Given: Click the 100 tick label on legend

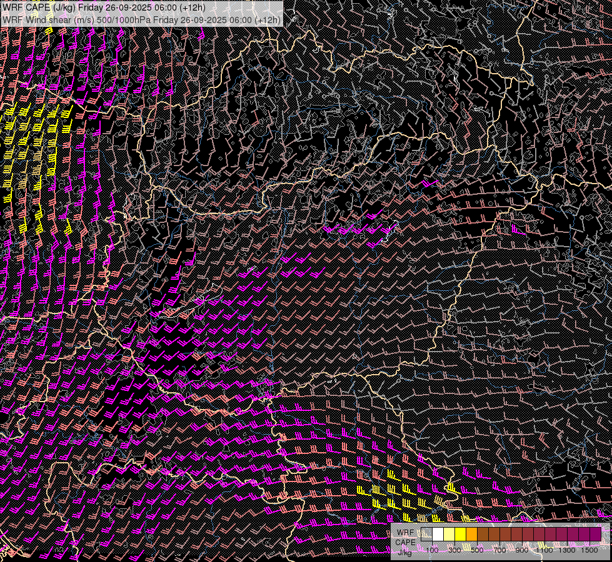Looking at the screenshot, I should (432, 550).
